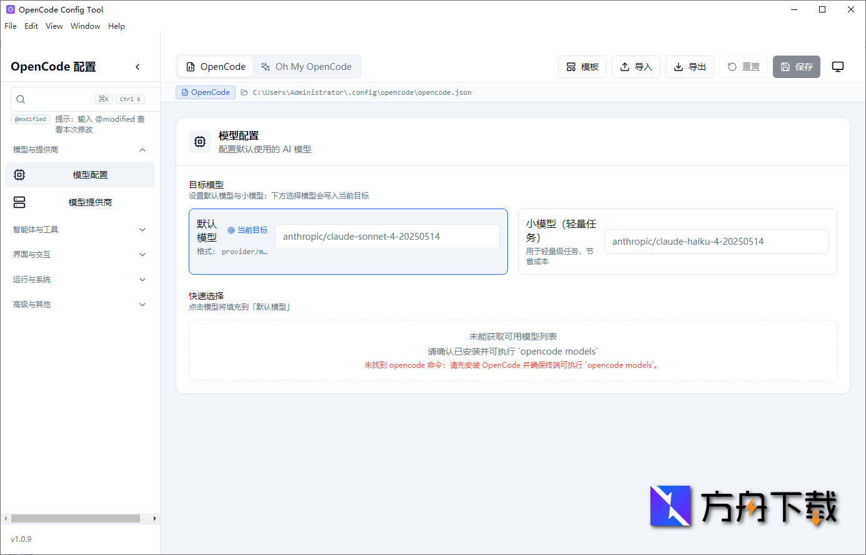Viewport: 866px width, 555px height.
Task: Click the OpenCode badge in the breadcrumb
Action: pyautogui.click(x=205, y=92)
